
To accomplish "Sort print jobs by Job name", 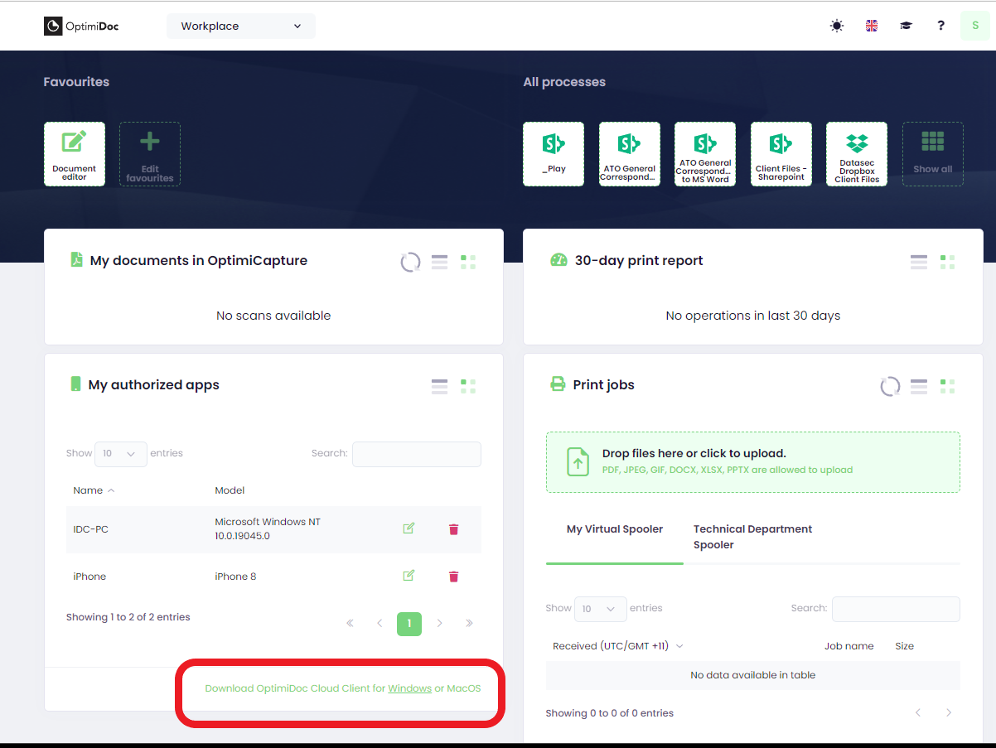I will (849, 646).
